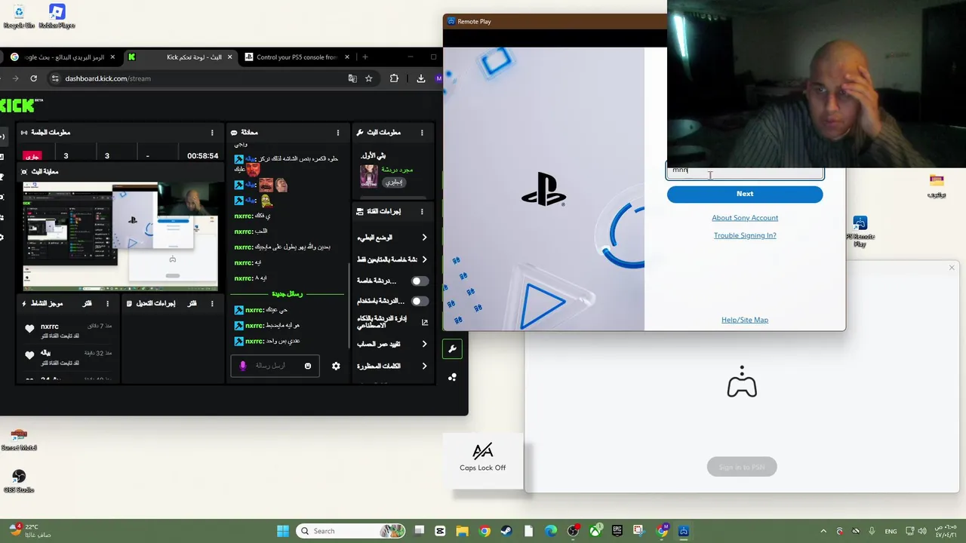The width and height of the screenshot is (966, 543).
Task: Expand the followers-only chat option chevron
Action: [x=423, y=259]
